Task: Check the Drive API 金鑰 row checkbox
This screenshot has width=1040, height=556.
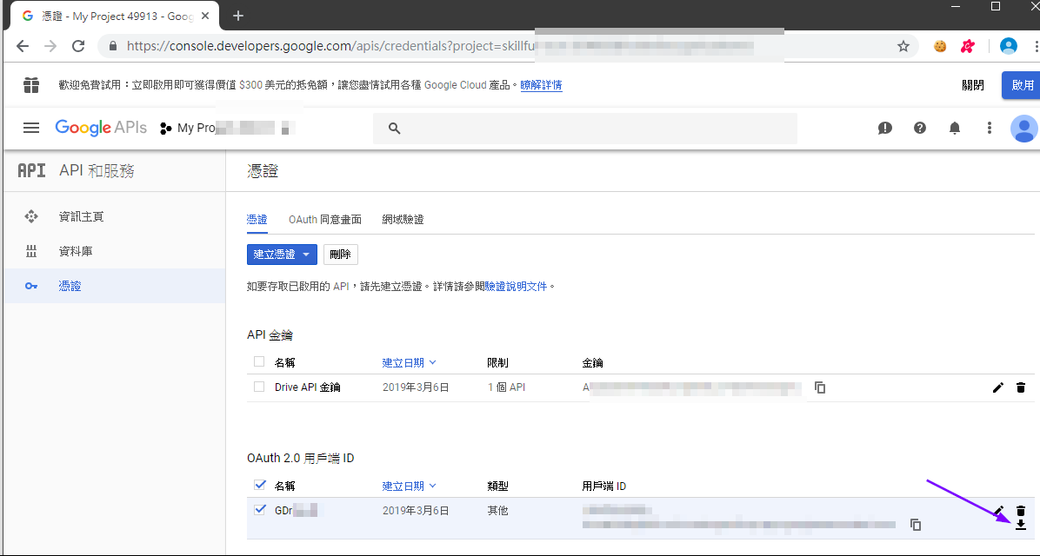Action: click(259, 387)
